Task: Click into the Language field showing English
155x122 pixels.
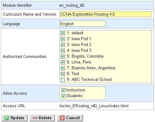Action: (82, 24)
